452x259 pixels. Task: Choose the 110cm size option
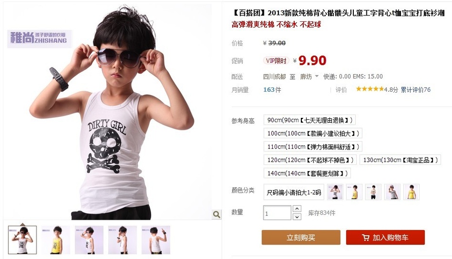click(x=313, y=146)
